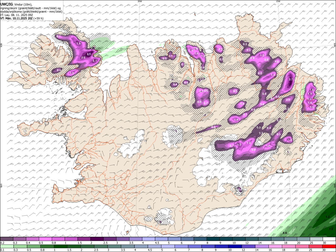This screenshot has height=252, width=336.
Task: Click the 3.1 snowfall value in Westfjords
Action: coord(89,54)
